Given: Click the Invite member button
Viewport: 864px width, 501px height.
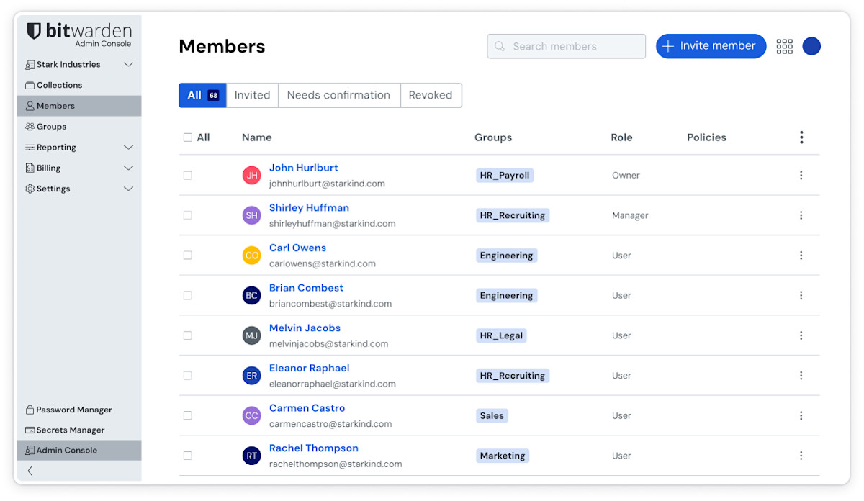Looking at the screenshot, I should [710, 46].
